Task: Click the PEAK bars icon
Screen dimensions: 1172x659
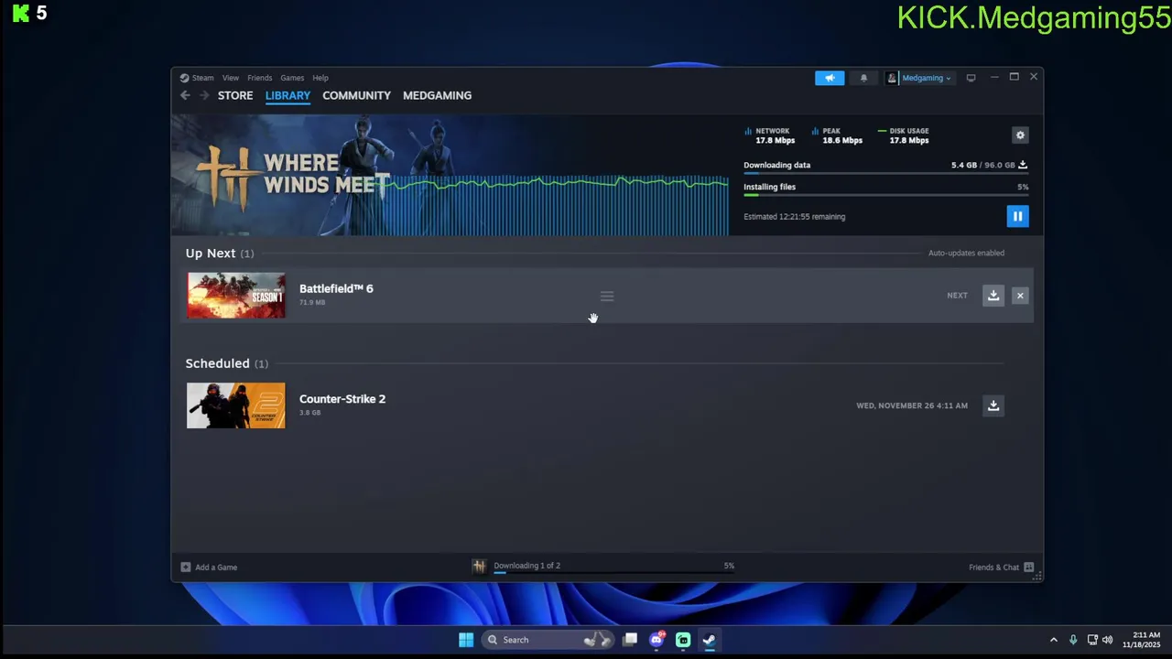Action: click(x=815, y=131)
